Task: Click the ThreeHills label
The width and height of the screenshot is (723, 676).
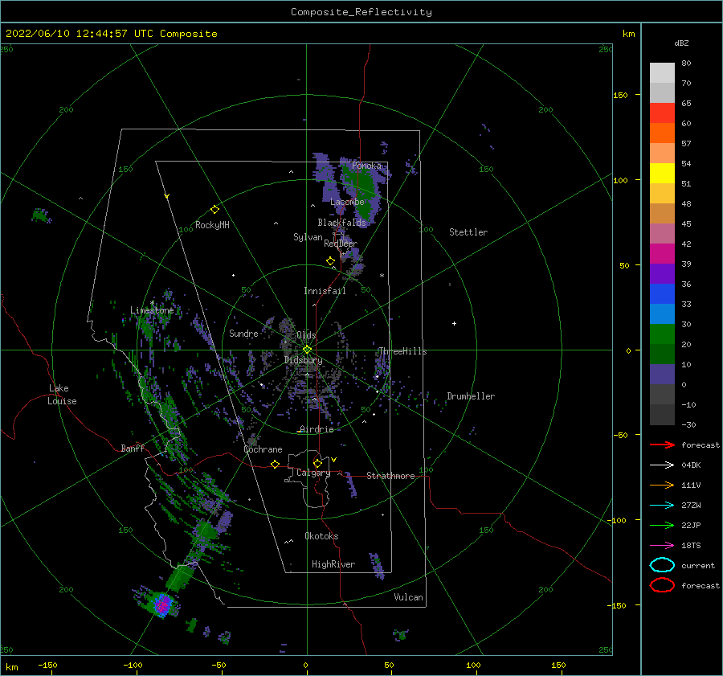Action: 402,351
